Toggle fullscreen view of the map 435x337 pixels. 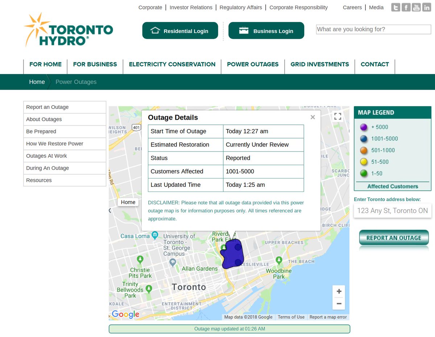click(x=337, y=116)
